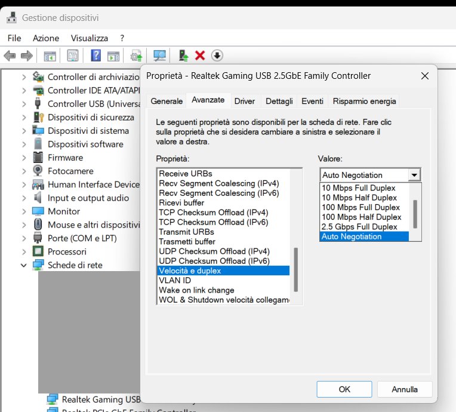Open the Valore dropdown arrow
The image size is (456, 412).
pos(414,175)
